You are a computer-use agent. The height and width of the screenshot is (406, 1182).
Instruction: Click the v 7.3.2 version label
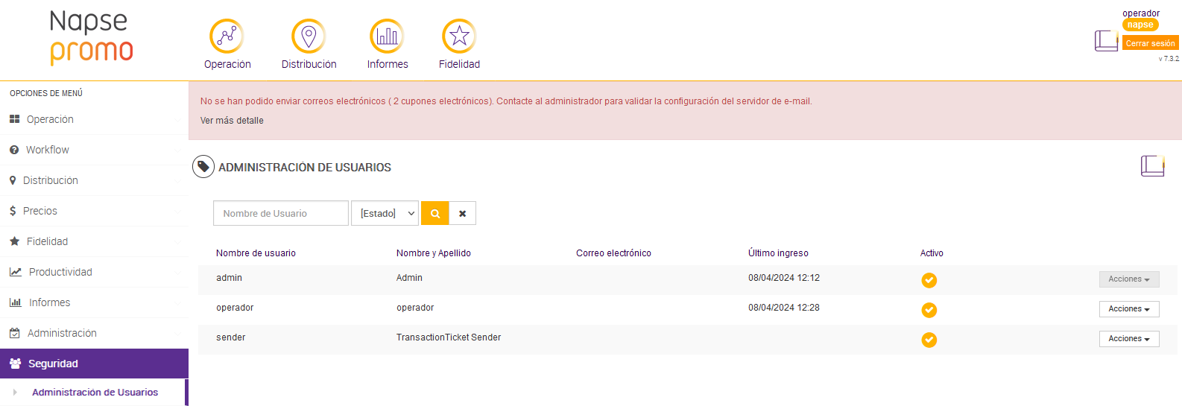[1169, 59]
